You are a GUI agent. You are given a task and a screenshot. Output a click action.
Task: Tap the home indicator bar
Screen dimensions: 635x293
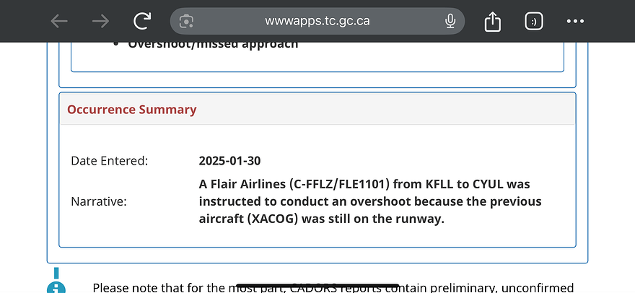[317, 284]
